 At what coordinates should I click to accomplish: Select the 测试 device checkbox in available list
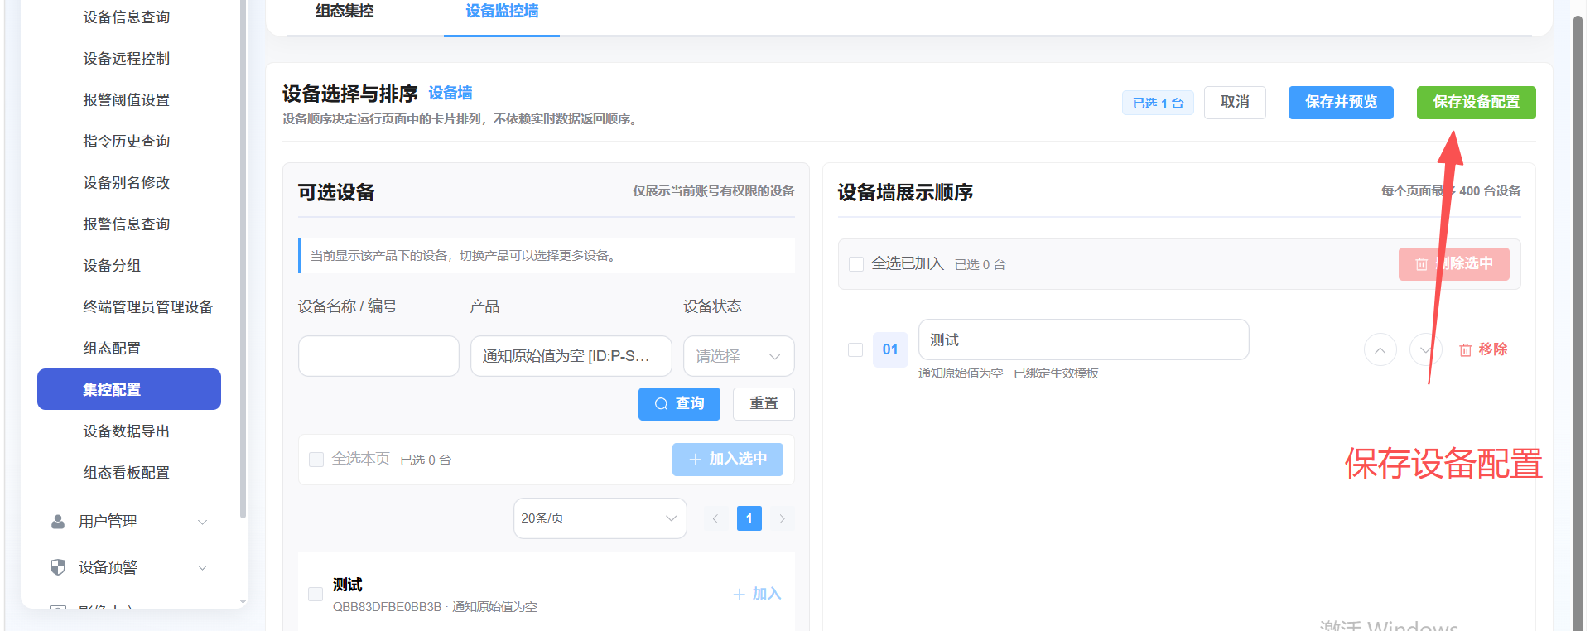click(x=316, y=594)
